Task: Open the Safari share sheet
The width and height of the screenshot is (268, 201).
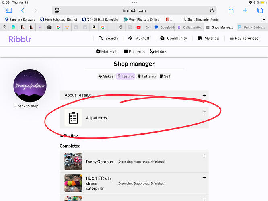Action: coord(231,10)
